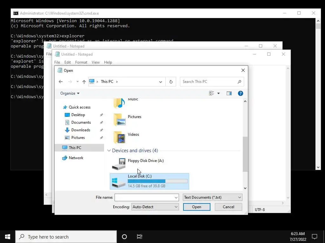Focus the Search This PC field
This screenshot has width=325, height=243.
point(212,82)
